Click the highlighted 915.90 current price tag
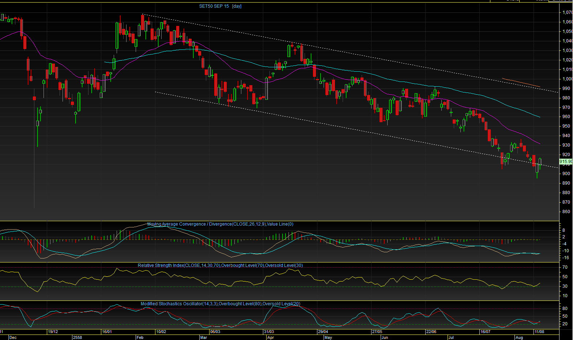Viewport: 573px width, 340px height. click(x=566, y=162)
